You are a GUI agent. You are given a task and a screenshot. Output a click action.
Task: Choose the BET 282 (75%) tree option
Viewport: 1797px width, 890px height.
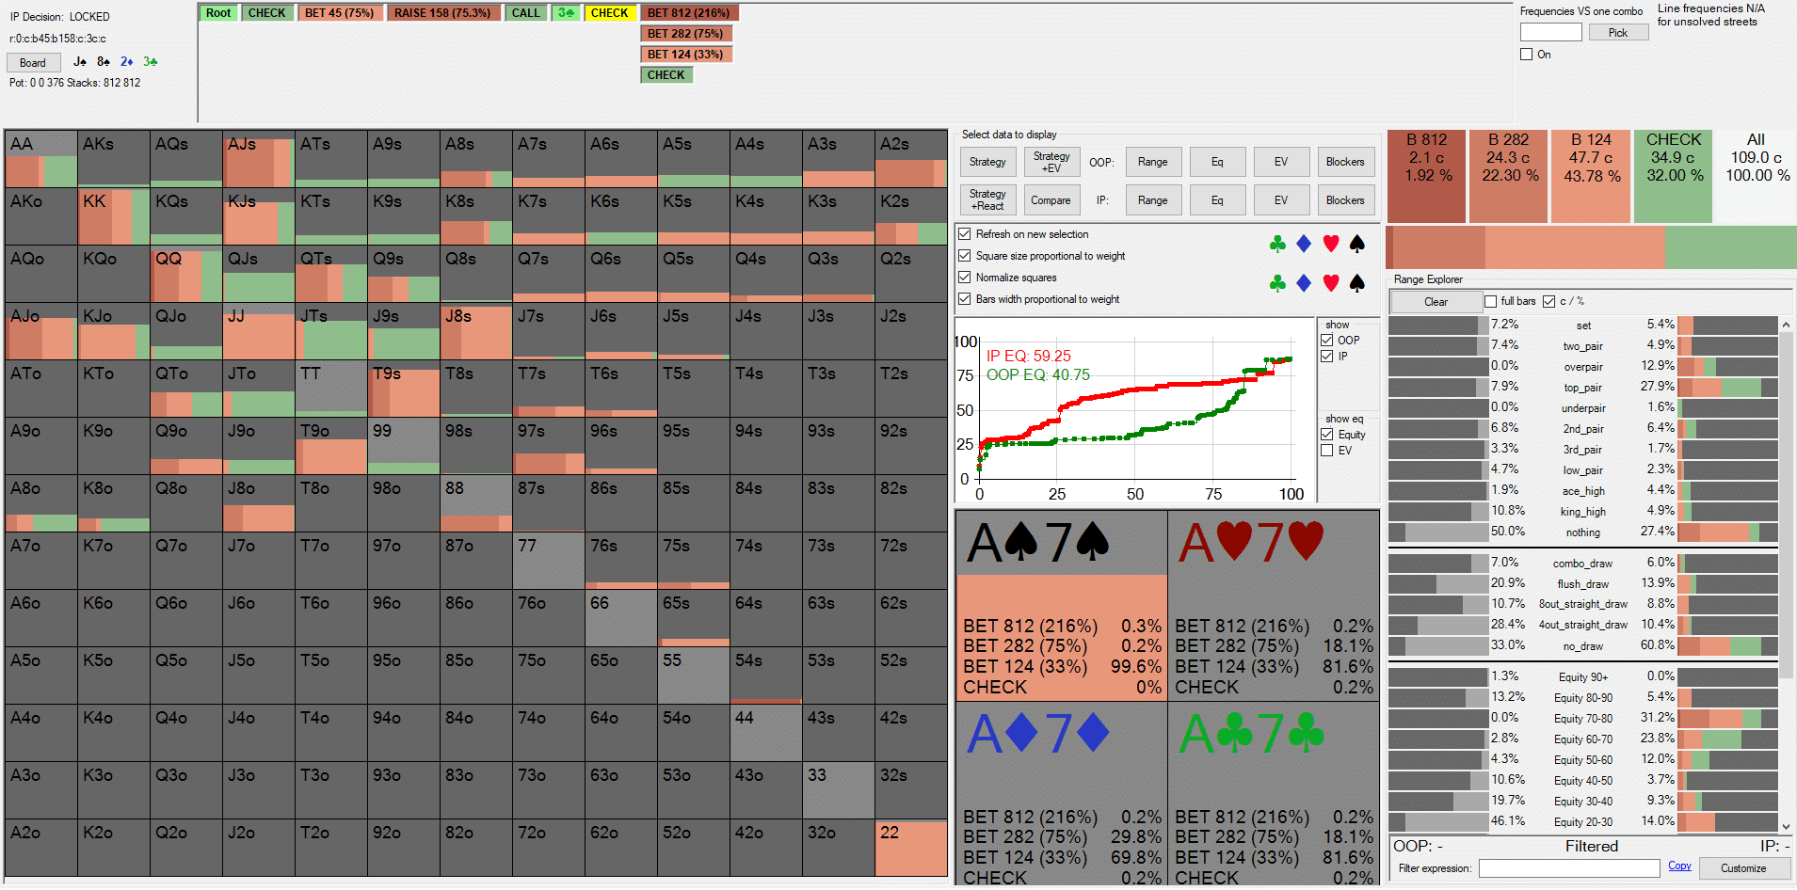(x=685, y=34)
